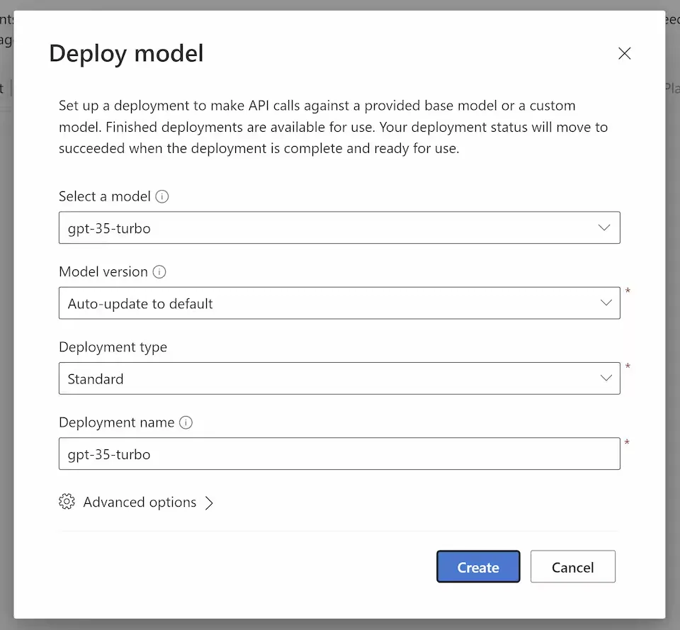Expand the Advanced options section

pos(140,502)
